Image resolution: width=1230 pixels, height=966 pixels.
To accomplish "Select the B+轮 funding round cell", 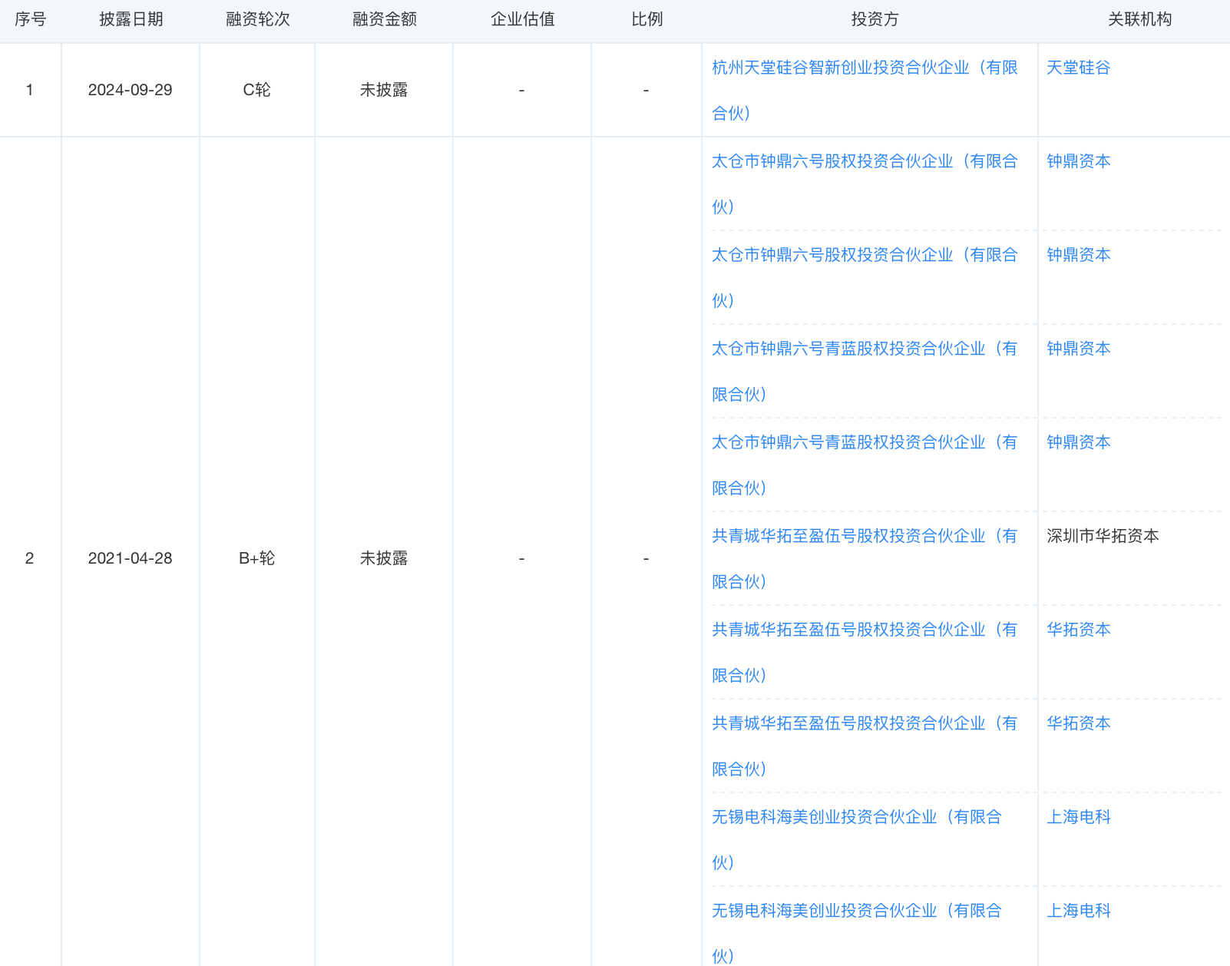I will (256, 559).
